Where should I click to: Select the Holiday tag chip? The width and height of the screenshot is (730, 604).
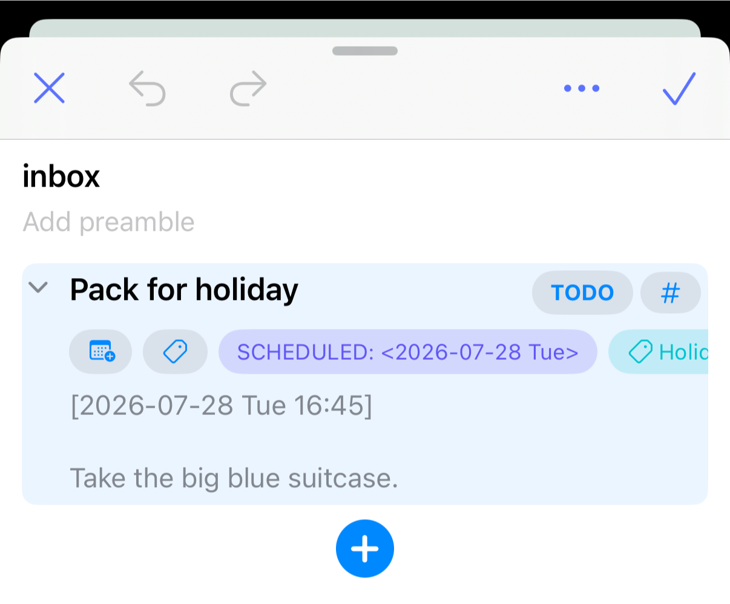point(658,351)
